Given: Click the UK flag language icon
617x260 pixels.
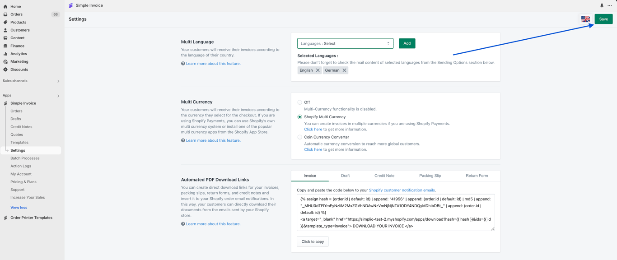Looking at the screenshot, I should pos(585,19).
